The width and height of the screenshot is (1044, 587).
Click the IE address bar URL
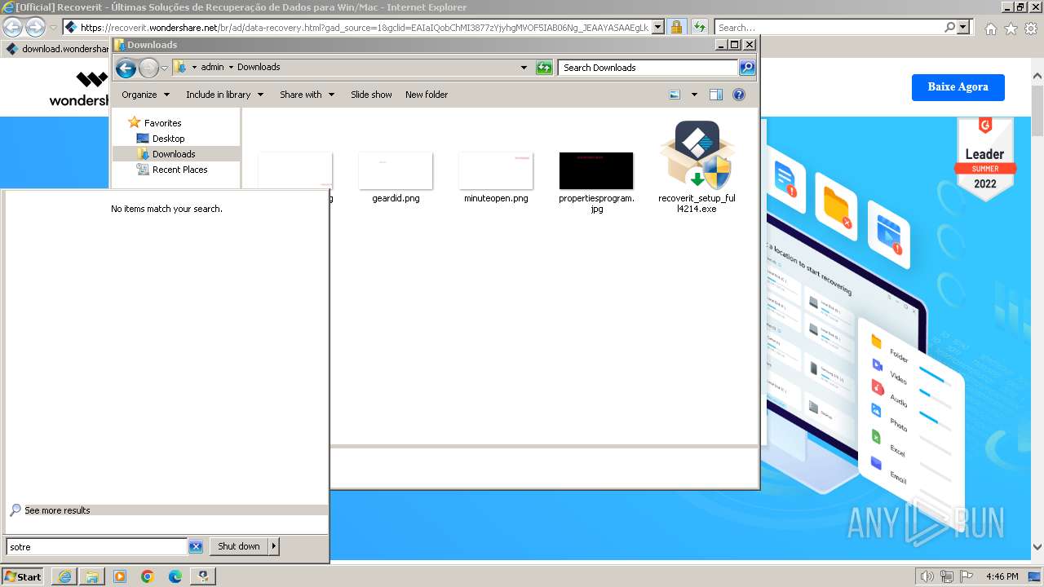pyautogui.click(x=365, y=27)
